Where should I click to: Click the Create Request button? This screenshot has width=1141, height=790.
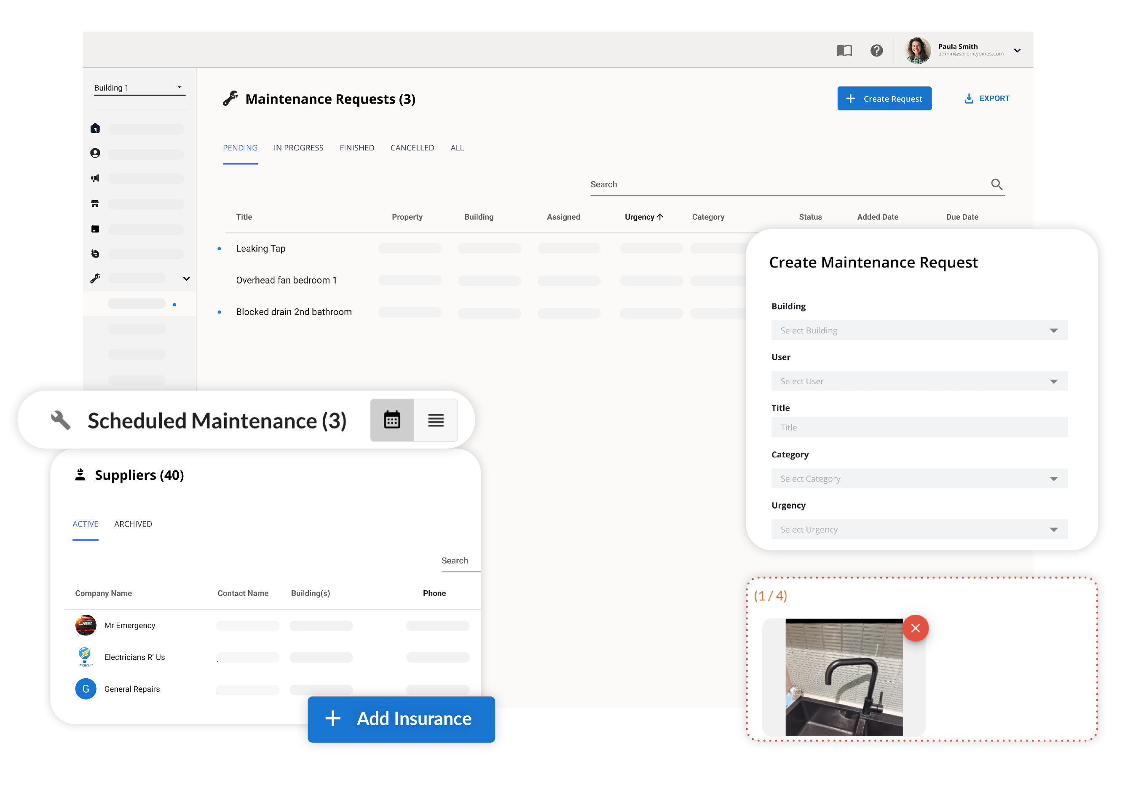(884, 99)
